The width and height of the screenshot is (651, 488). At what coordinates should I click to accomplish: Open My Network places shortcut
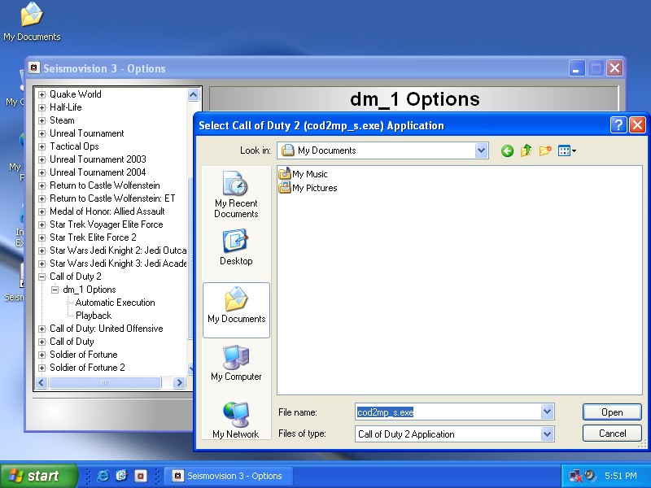pos(236,420)
